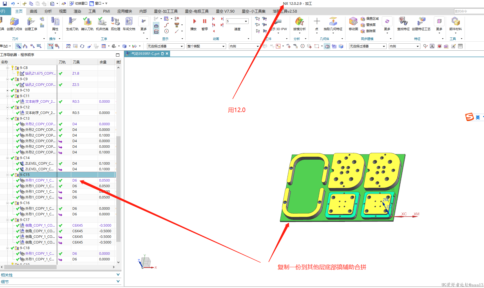Click the Delete Face (删除面) tool
Image resolution: width=484 pixels, height=288 pixels.
click(368, 31)
